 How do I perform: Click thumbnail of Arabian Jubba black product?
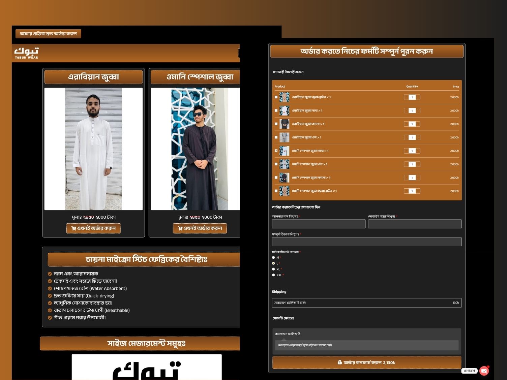tap(284, 124)
